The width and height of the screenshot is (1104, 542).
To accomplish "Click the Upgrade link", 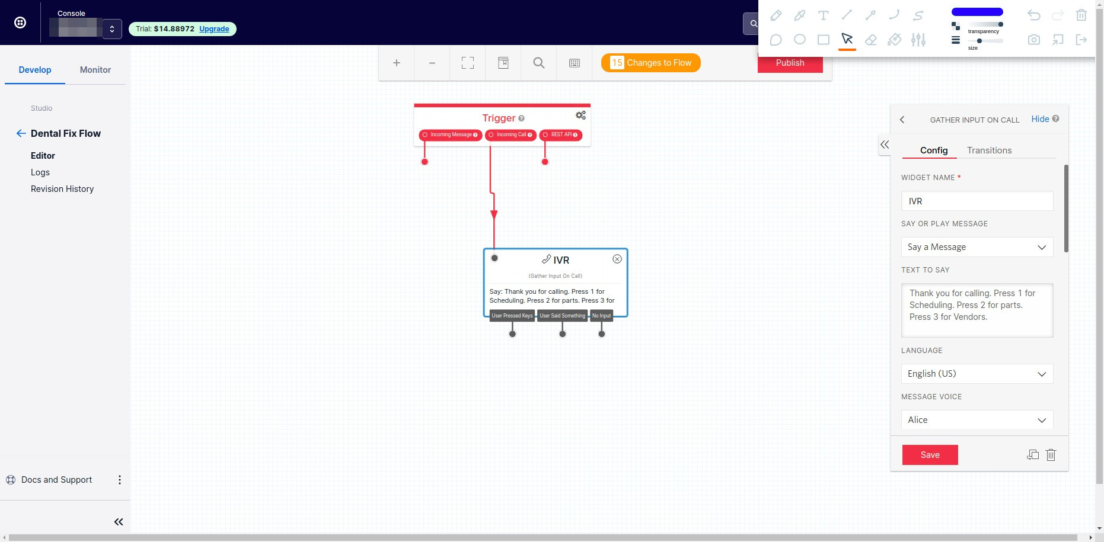I will [214, 29].
